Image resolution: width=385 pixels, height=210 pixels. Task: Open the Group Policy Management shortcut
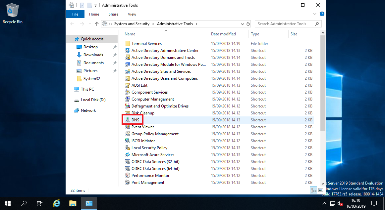coord(154,134)
